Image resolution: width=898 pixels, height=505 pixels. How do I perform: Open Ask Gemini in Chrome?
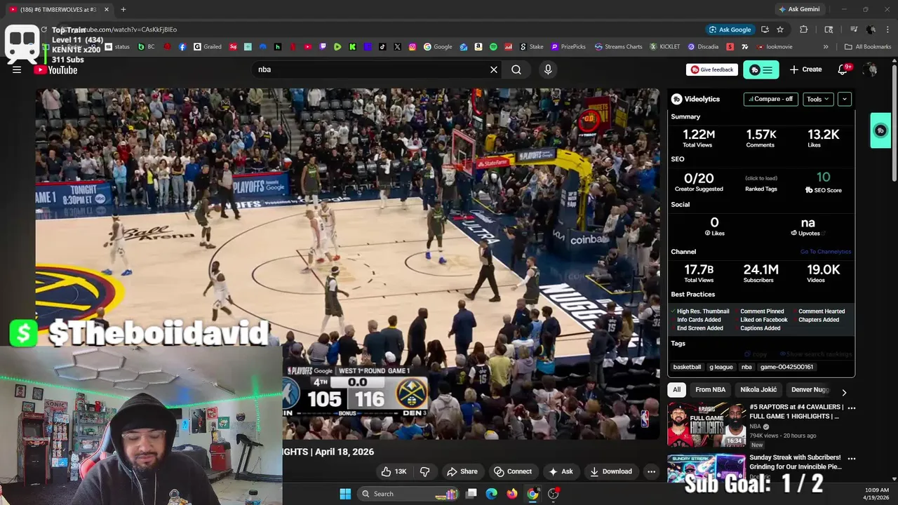point(798,9)
